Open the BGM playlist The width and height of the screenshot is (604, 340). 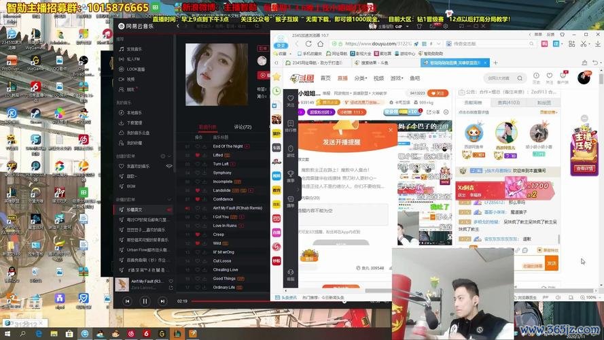click(x=128, y=186)
